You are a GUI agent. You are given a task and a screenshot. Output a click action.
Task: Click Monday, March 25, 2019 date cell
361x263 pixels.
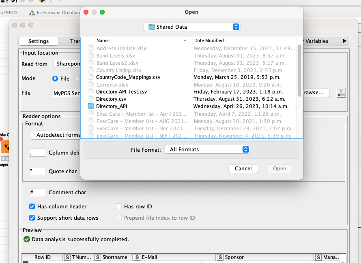tap(237, 77)
